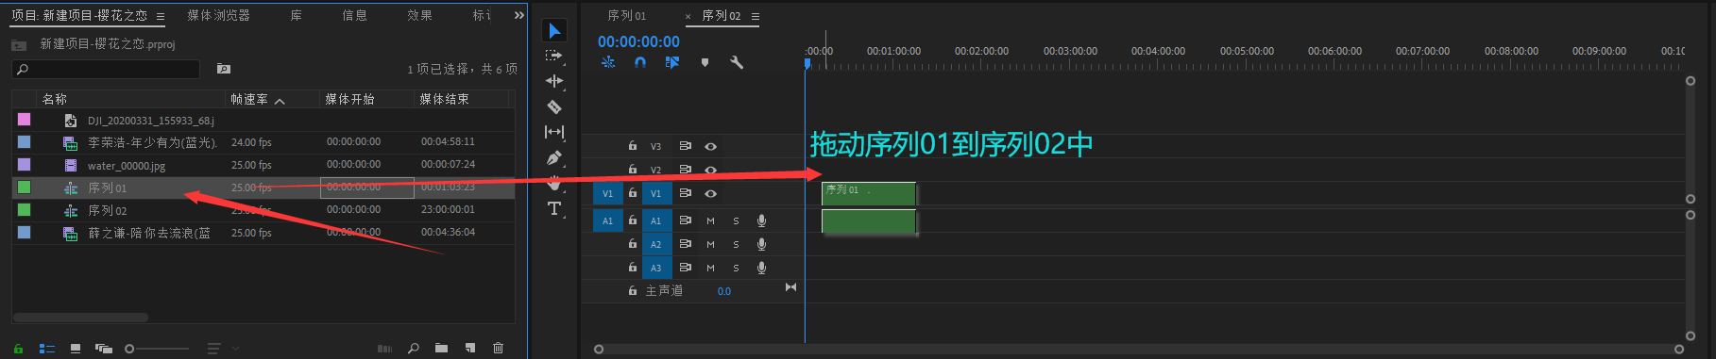Screen dimensions: 1716x359
Task: Click the new bin from search icon
Action: click(224, 69)
